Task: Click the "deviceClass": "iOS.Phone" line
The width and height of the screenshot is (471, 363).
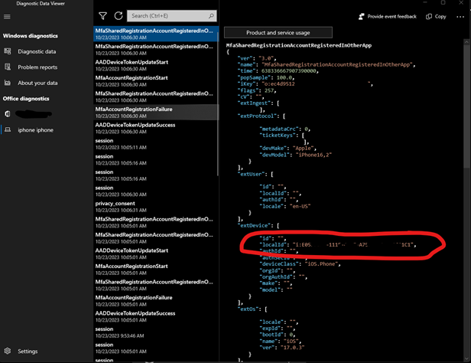Action: click(x=300, y=263)
